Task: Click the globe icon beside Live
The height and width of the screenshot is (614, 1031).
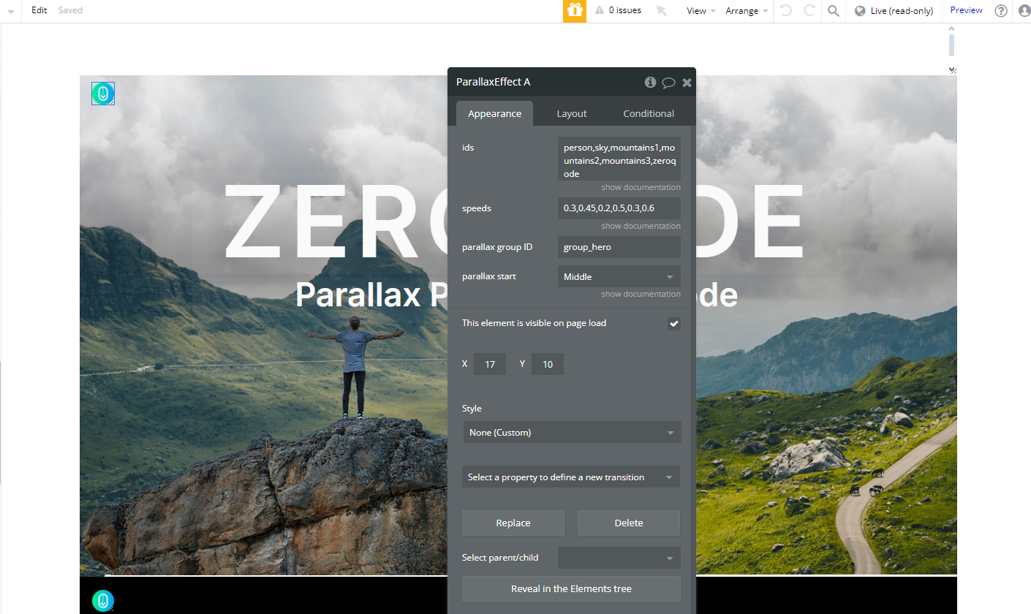Action: click(860, 11)
